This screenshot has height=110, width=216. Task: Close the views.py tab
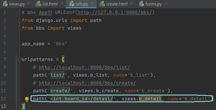(x=29, y=4)
